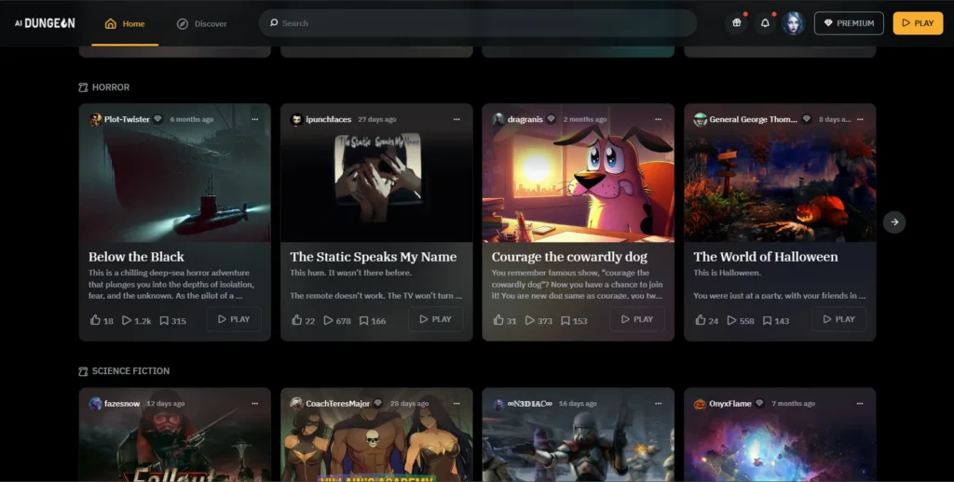Open The Static Speaks My Name title
This screenshot has height=482, width=954.
(374, 257)
